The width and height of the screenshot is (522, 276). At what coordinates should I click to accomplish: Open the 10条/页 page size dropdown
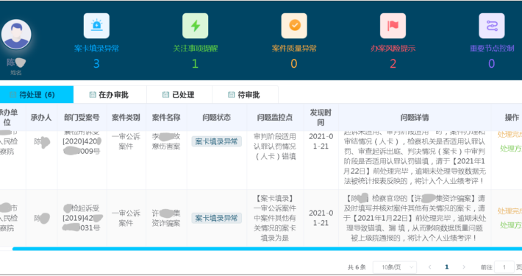(x=395, y=267)
